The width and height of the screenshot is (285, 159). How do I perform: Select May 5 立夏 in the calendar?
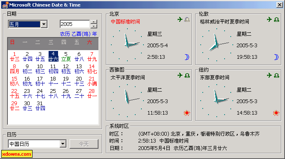coord(66,56)
